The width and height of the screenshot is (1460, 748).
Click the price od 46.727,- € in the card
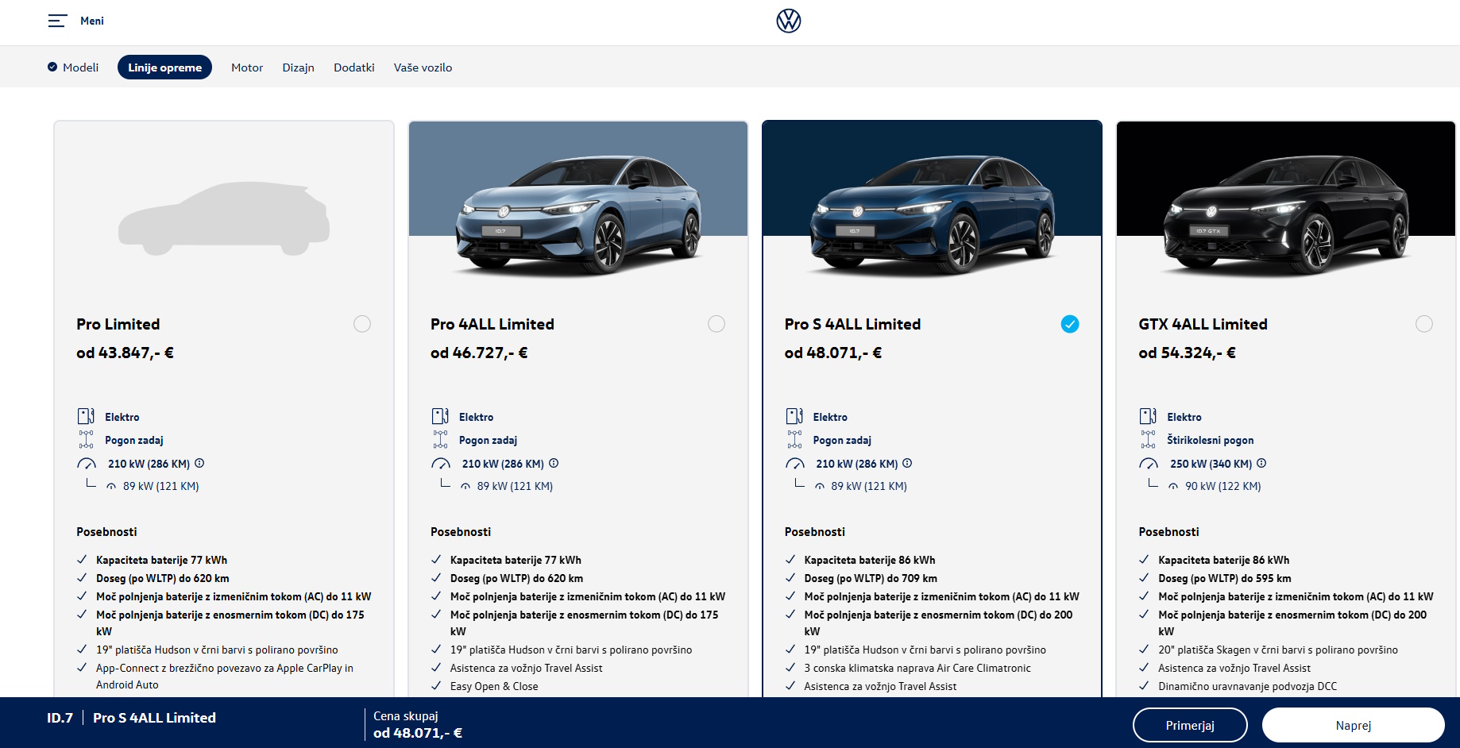click(x=479, y=353)
